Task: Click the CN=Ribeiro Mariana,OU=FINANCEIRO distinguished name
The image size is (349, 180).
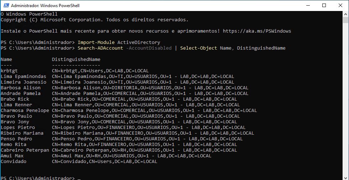Action: [153, 133]
